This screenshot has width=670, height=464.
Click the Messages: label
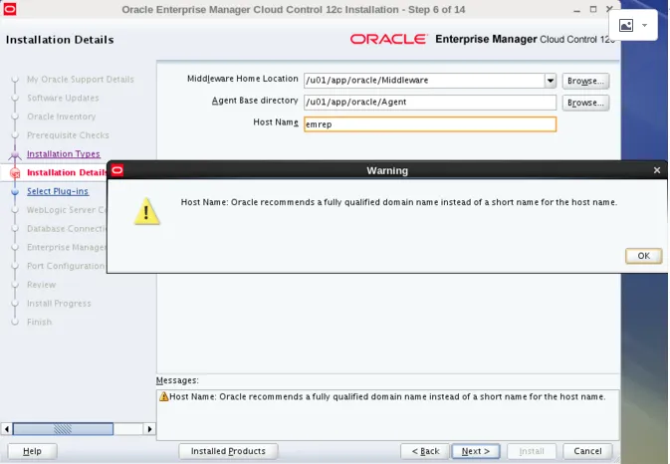pyautogui.click(x=177, y=380)
